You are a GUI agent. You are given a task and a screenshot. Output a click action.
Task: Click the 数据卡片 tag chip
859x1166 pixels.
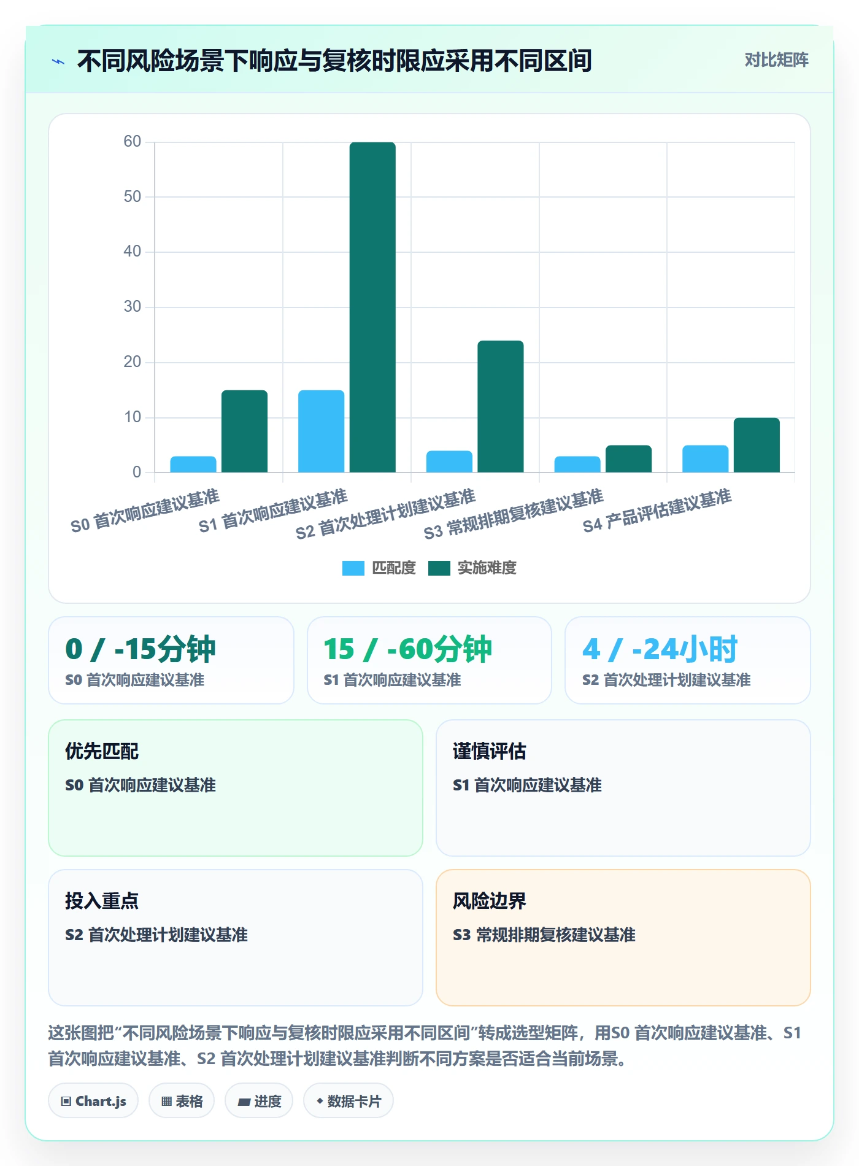[349, 1101]
